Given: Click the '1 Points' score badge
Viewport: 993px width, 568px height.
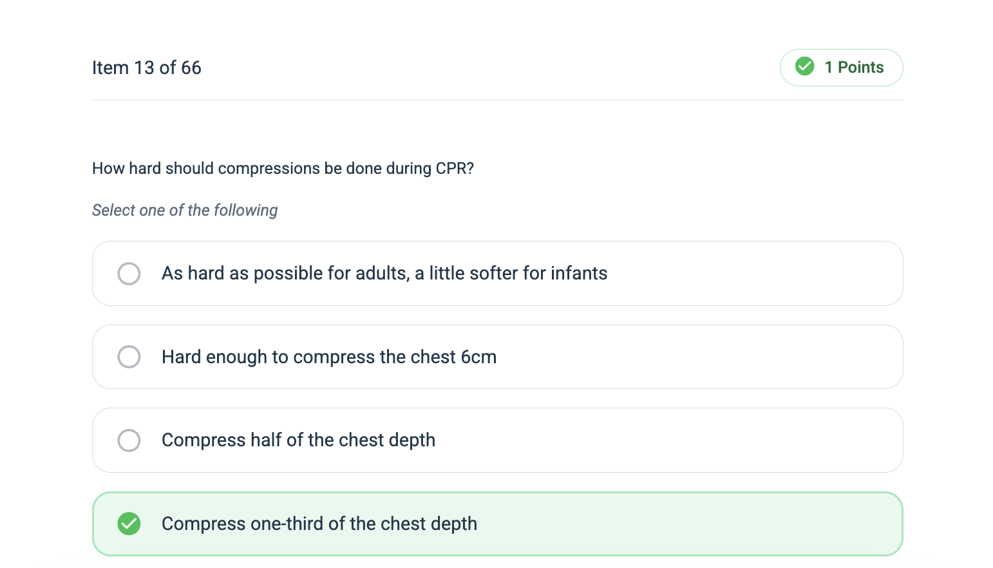Looking at the screenshot, I should coord(841,68).
